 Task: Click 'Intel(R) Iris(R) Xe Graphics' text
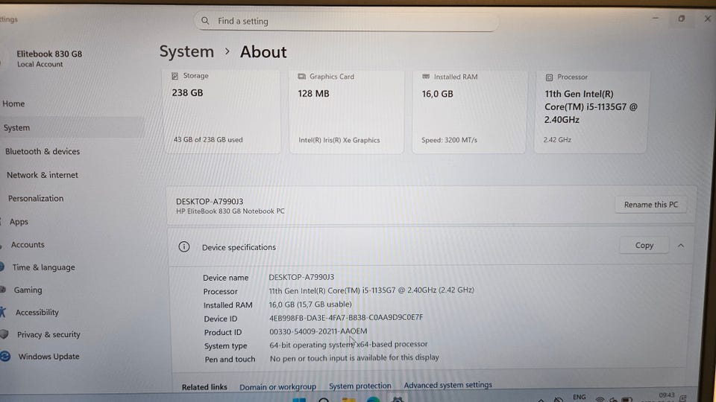tap(339, 140)
